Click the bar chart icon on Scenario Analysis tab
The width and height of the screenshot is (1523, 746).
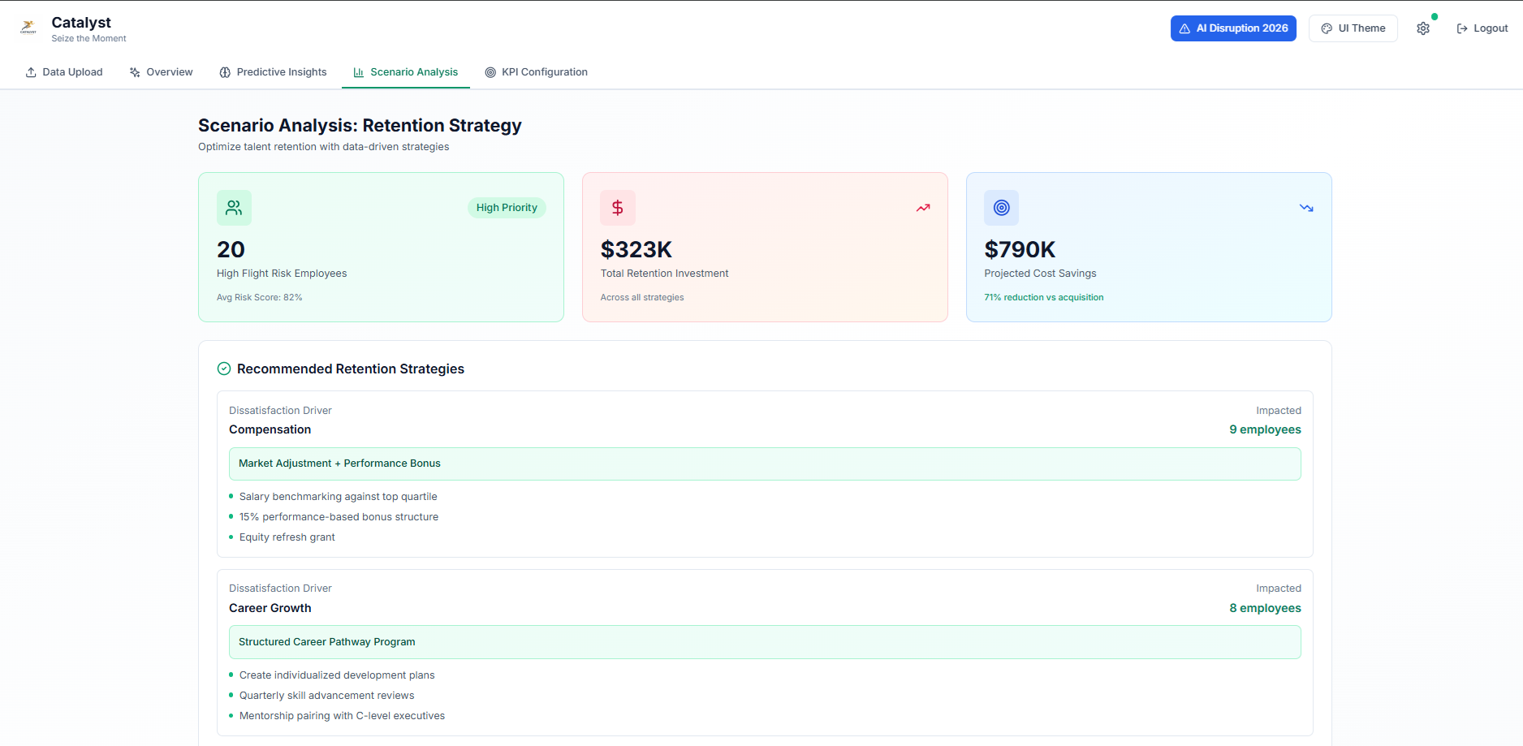359,72
